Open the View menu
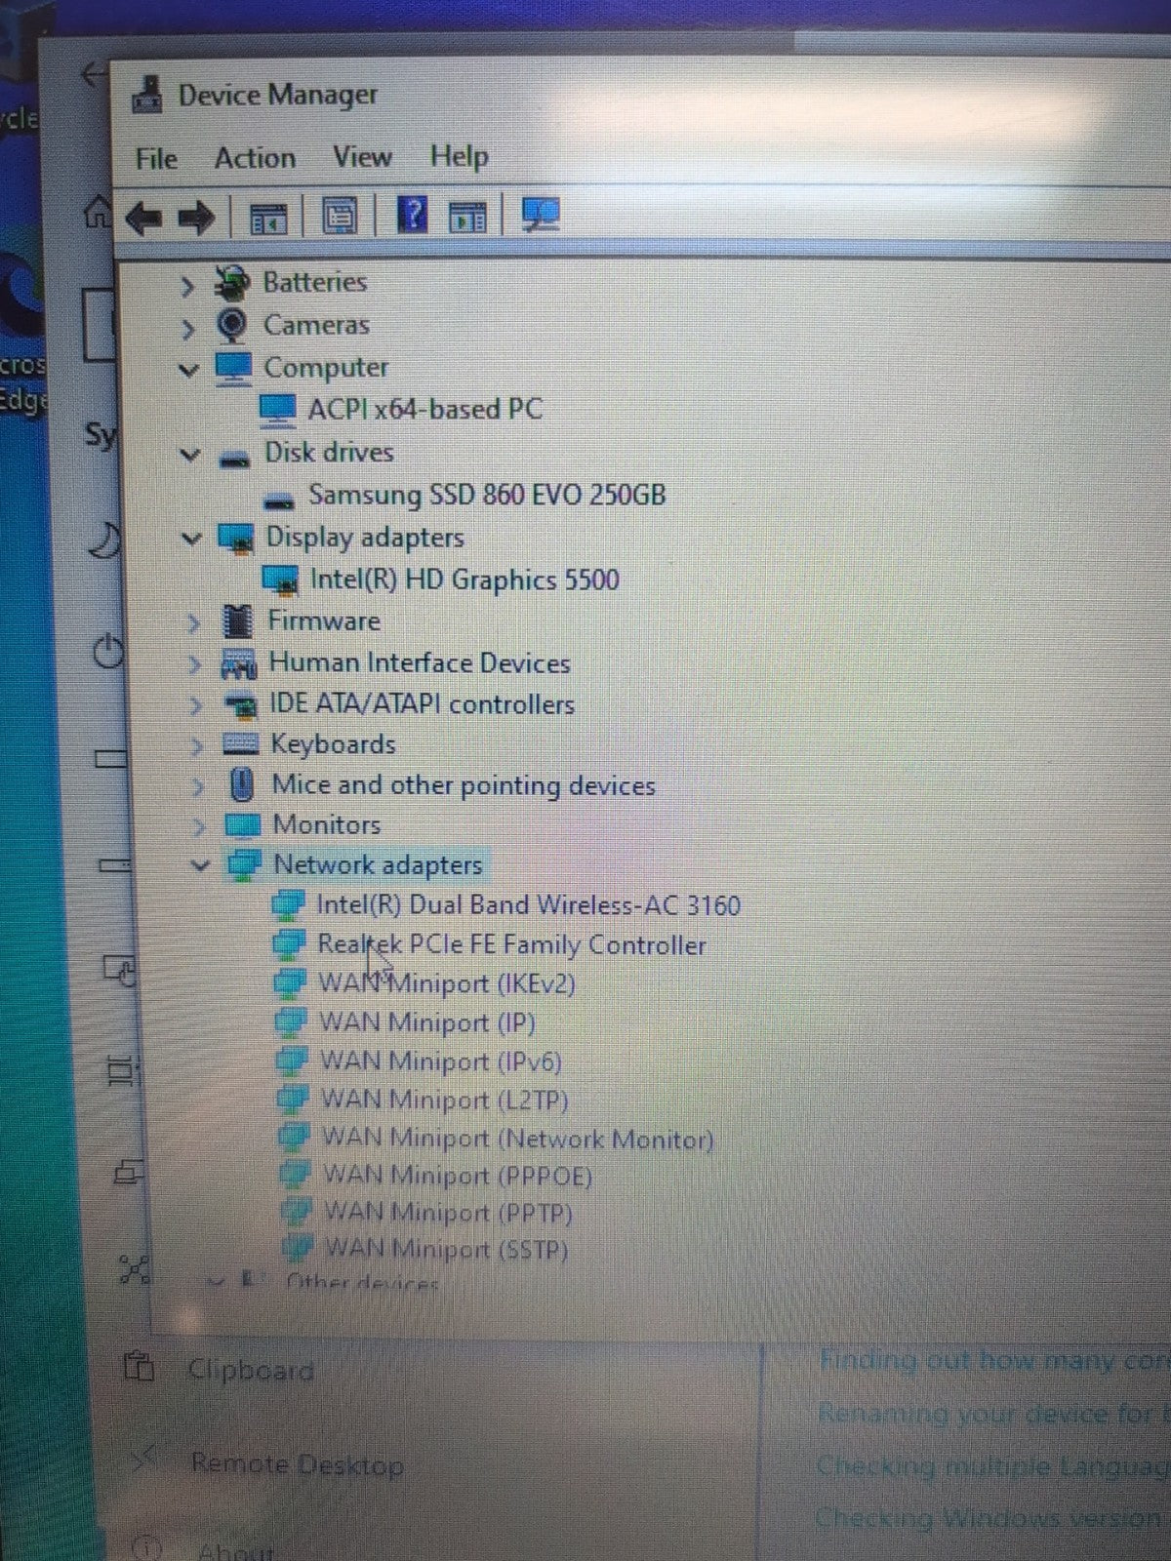Viewport: 1171px width, 1561px height. pos(362,156)
